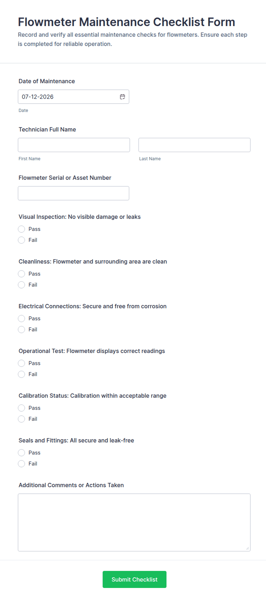
Task: Click the Flowmeter Serial or Asset Number field
Action: pyautogui.click(x=74, y=193)
